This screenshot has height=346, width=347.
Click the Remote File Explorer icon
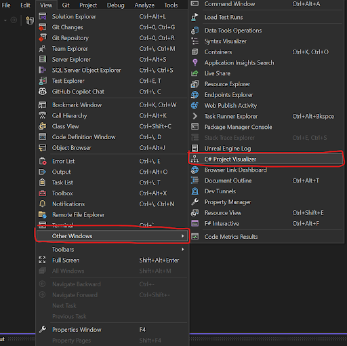coord(43,214)
